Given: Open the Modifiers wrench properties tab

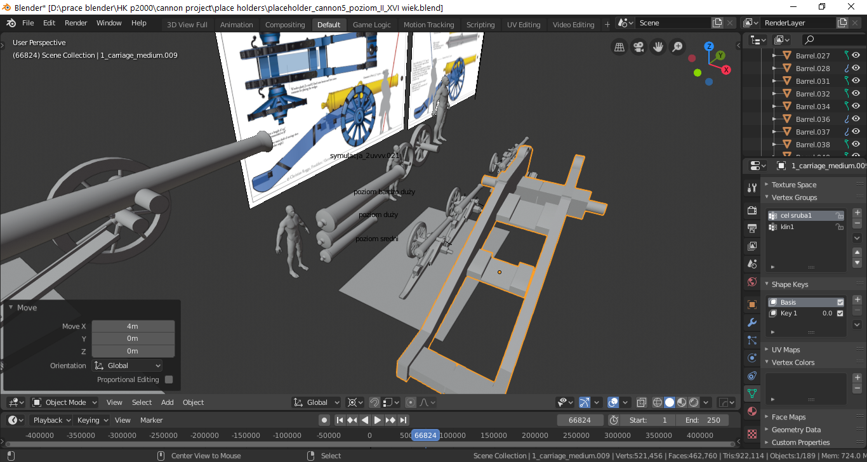Looking at the screenshot, I should 752,322.
